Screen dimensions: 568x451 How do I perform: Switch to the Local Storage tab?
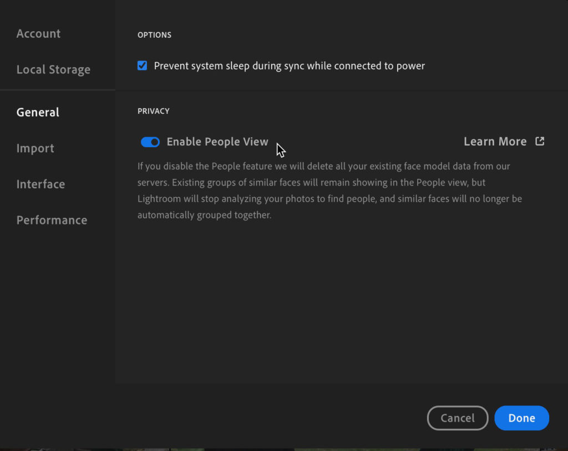click(53, 69)
